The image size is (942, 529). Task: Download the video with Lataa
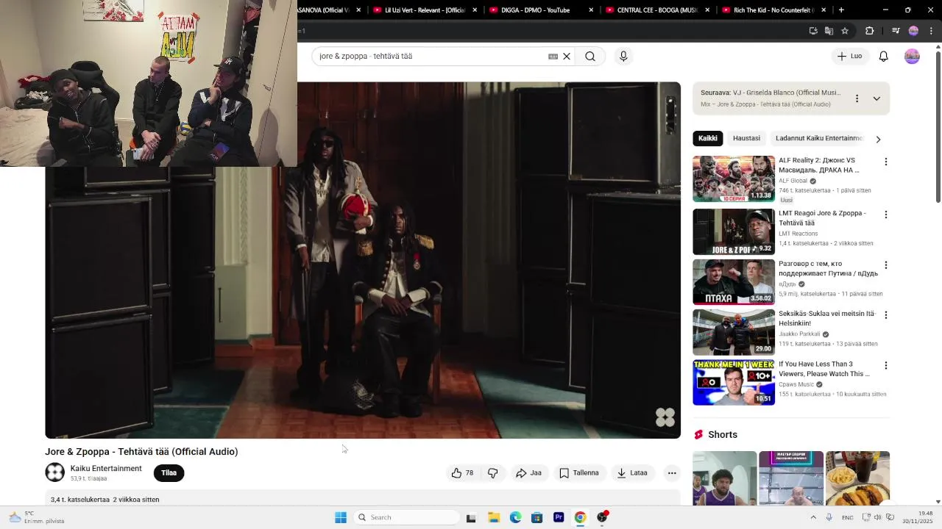(632, 473)
